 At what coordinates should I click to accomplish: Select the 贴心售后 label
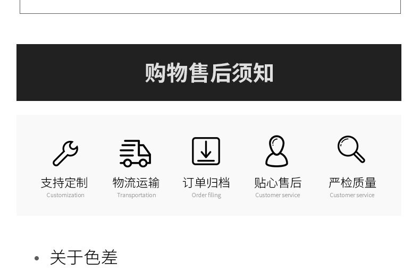tap(278, 183)
